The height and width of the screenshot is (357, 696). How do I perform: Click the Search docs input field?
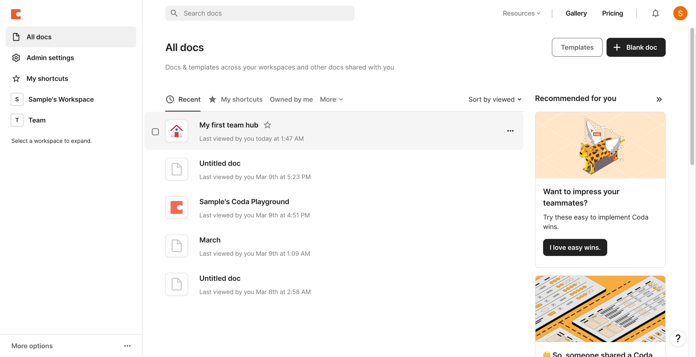tap(260, 13)
